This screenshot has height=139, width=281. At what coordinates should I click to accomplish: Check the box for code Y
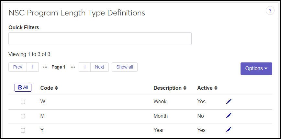(23, 130)
